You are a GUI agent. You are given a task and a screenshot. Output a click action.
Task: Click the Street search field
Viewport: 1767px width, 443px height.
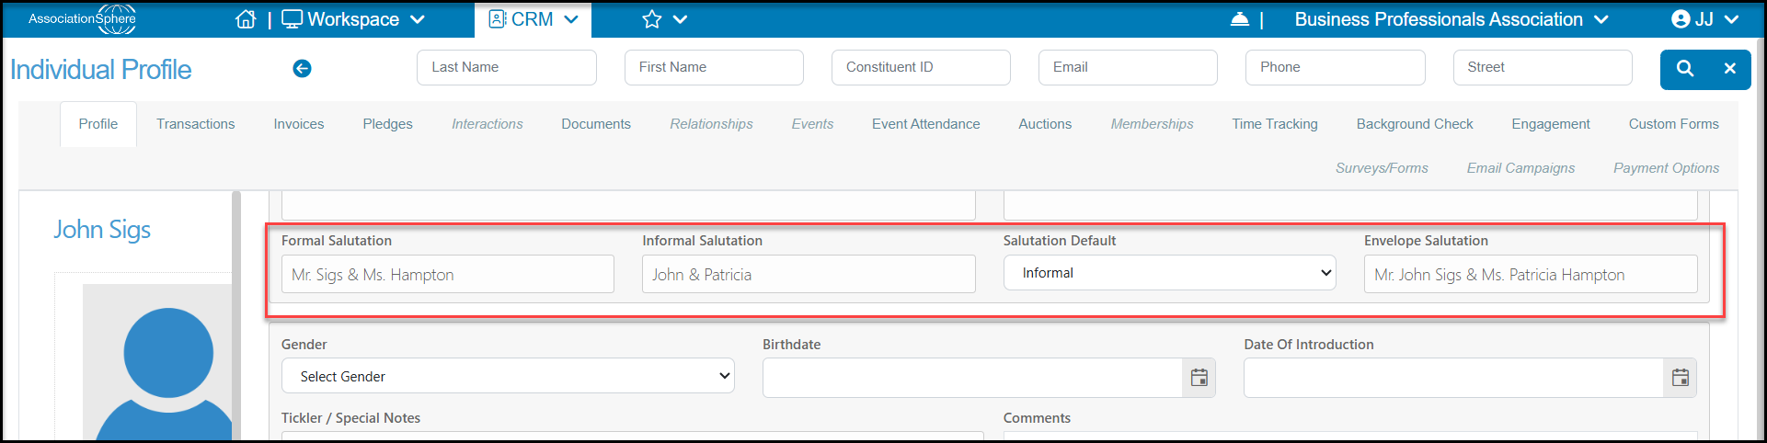pos(1543,67)
